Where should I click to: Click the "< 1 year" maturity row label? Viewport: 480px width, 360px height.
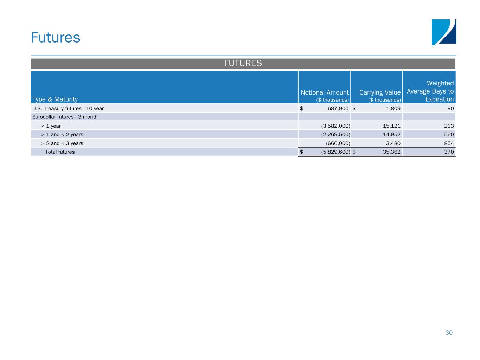pyautogui.click(x=51, y=126)
